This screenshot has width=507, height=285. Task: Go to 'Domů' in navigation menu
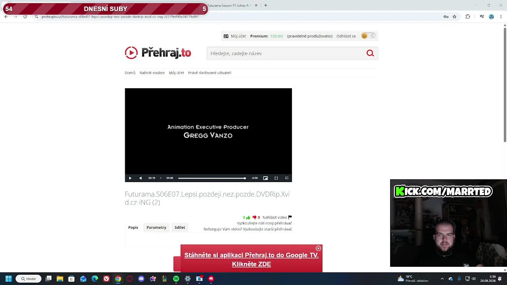(130, 73)
